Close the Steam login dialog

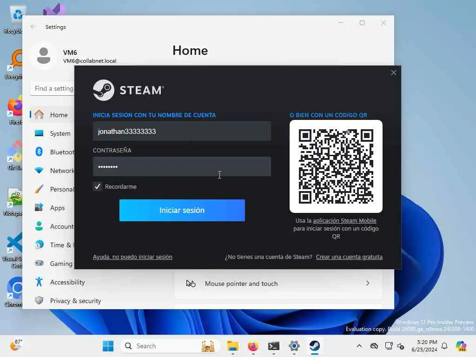click(393, 73)
